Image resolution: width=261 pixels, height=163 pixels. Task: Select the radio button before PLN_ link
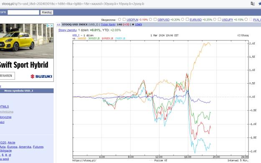pos(246,20)
